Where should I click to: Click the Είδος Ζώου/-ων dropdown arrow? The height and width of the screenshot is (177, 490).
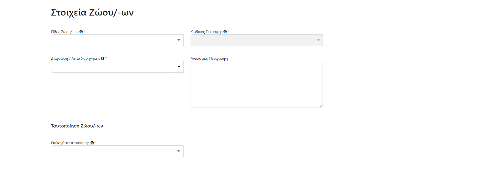(179, 40)
